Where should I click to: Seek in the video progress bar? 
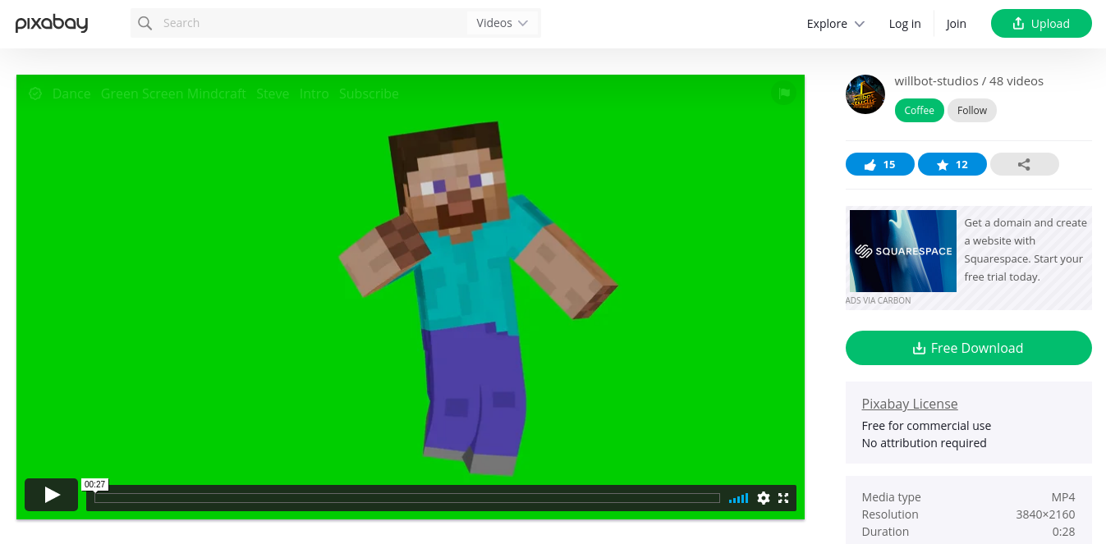point(407,498)
